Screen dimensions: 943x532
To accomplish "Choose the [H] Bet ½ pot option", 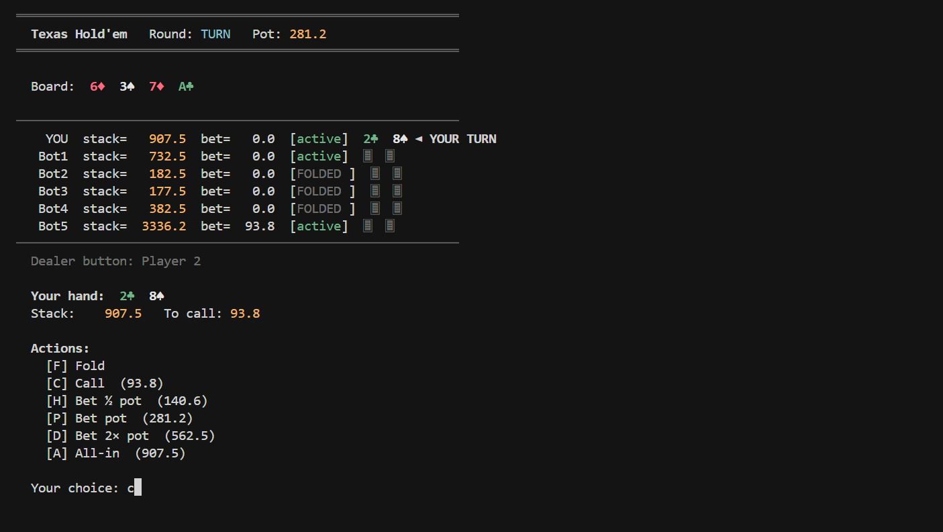I will 127,401.
